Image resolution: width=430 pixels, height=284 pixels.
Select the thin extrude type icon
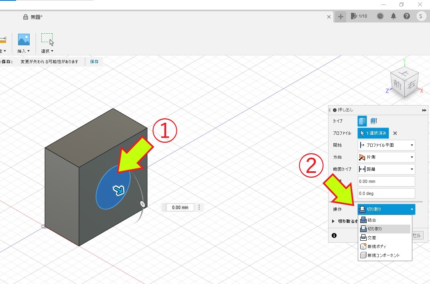[x=373, y=121]
